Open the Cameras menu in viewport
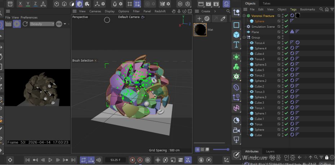This screenshot has width=335, height=165. [95, 11]
